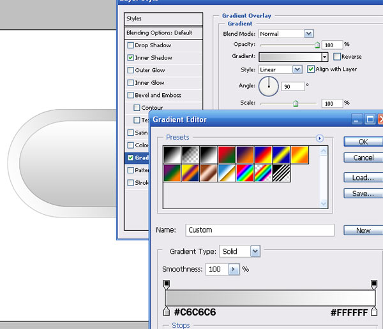Click the Load... button

363,177
